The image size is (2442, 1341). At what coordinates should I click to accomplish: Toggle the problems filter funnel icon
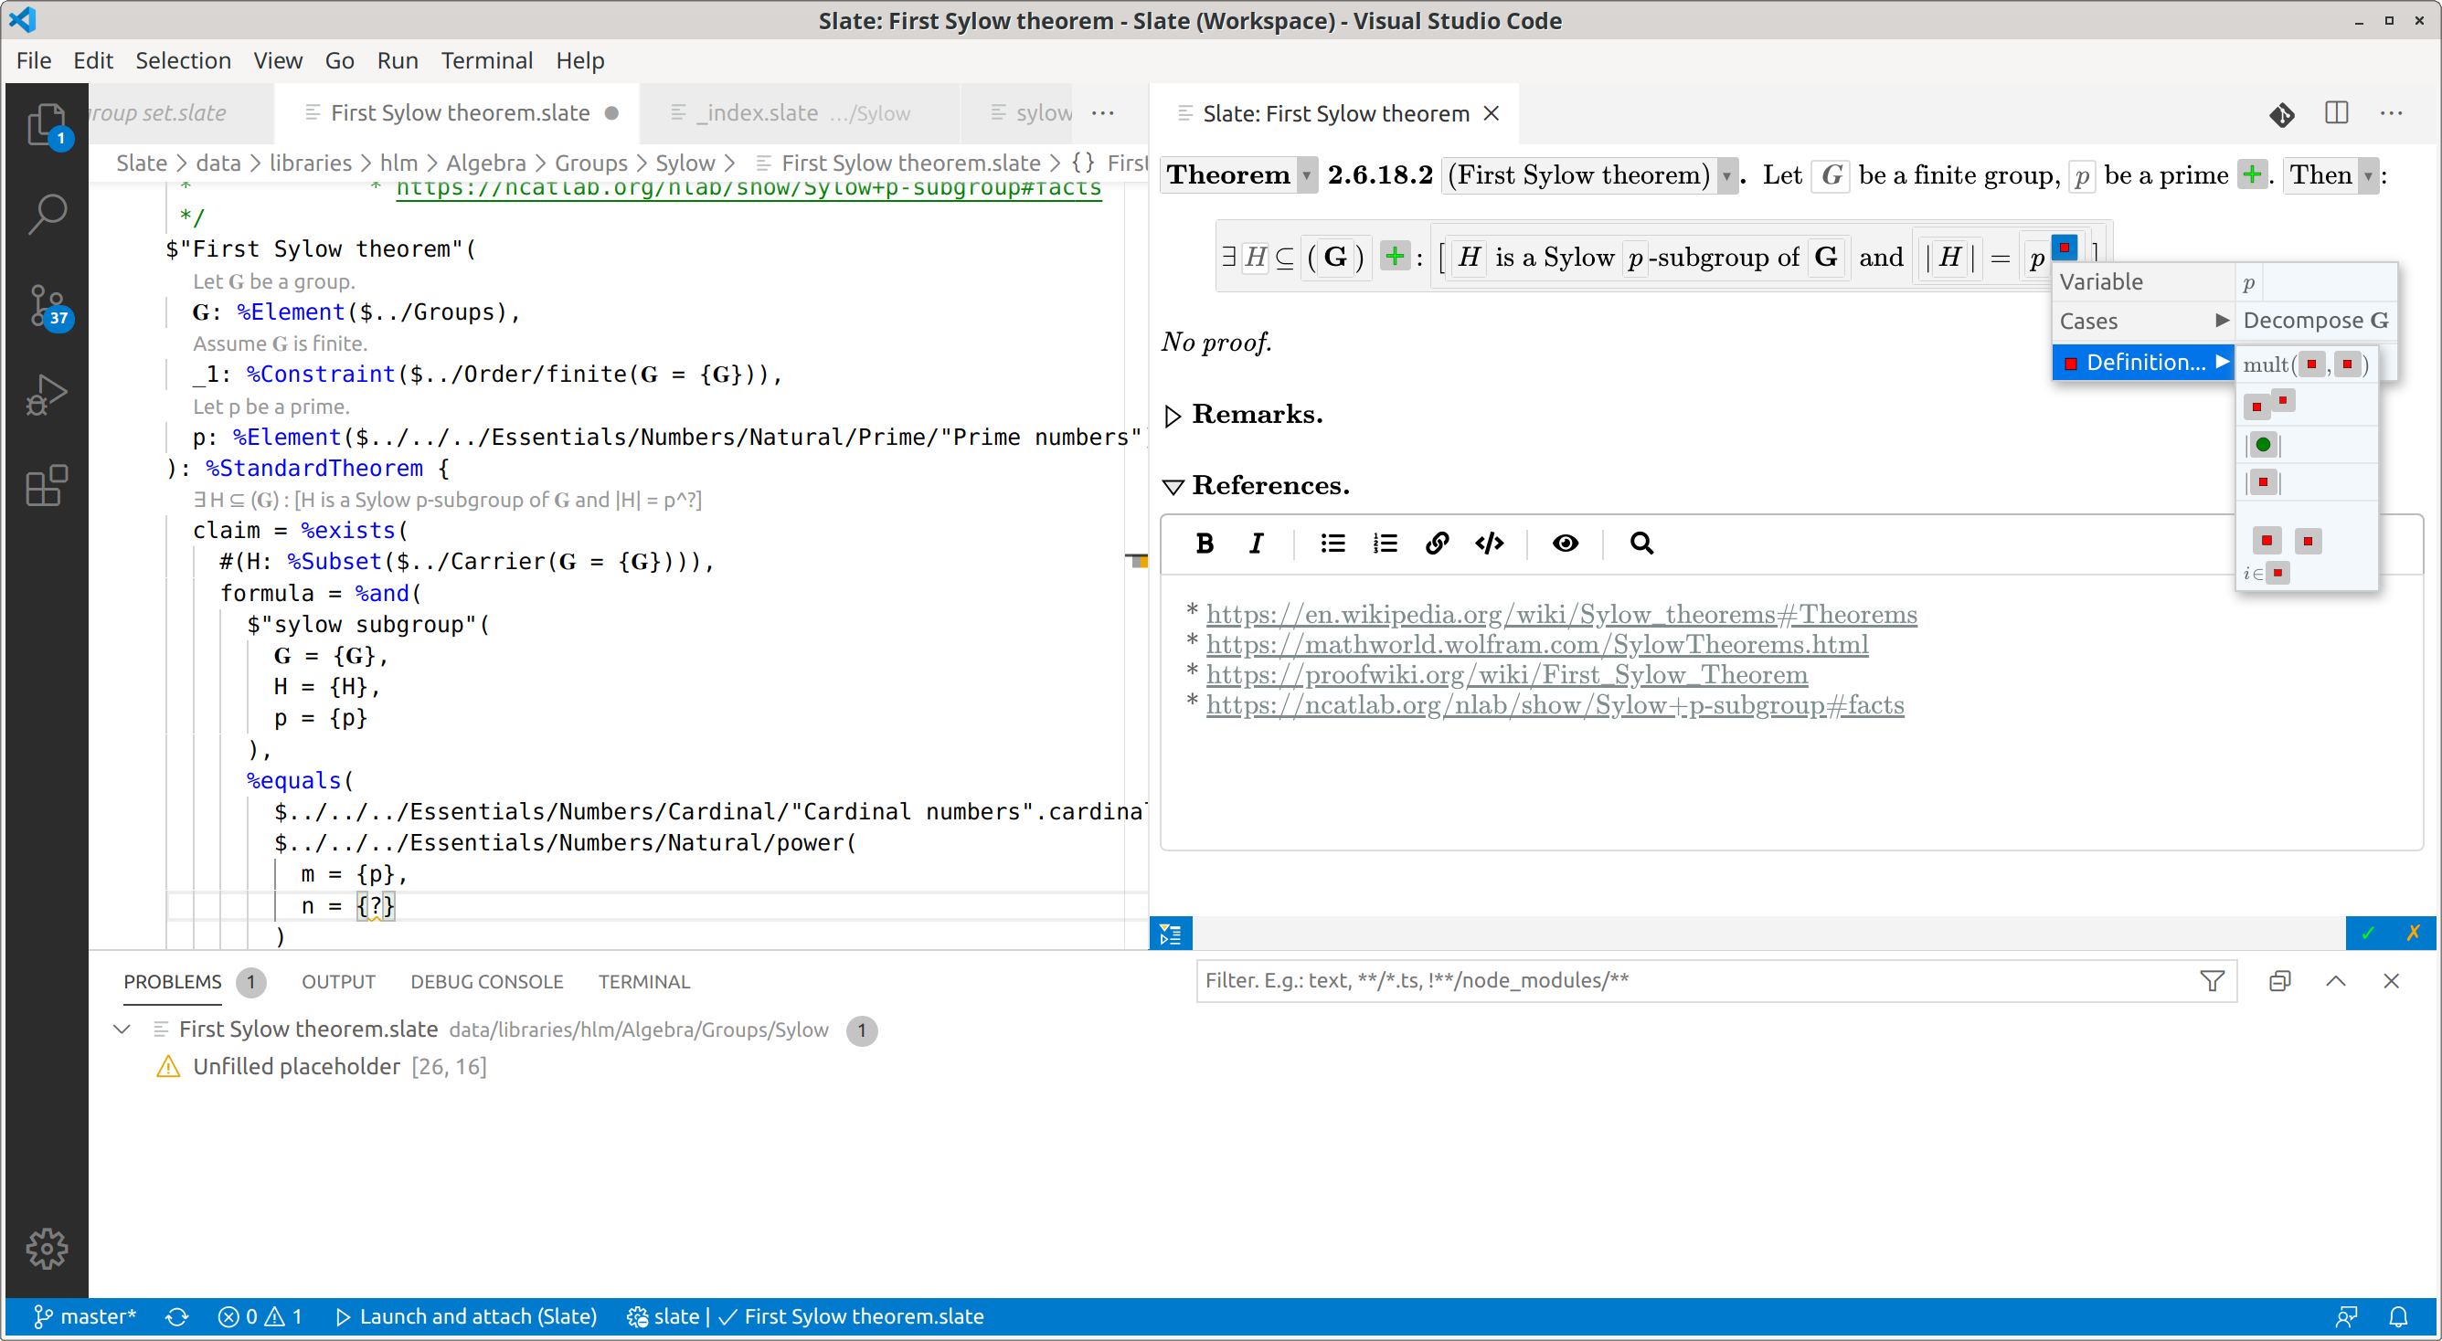(2211, 981)
